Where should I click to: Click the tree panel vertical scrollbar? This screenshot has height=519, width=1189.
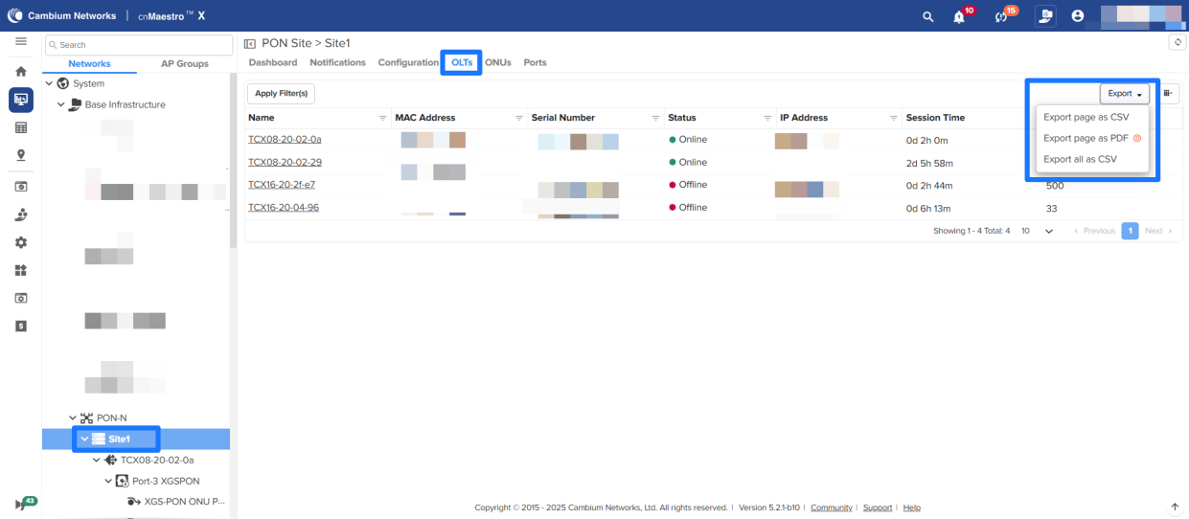click(233, 163)
